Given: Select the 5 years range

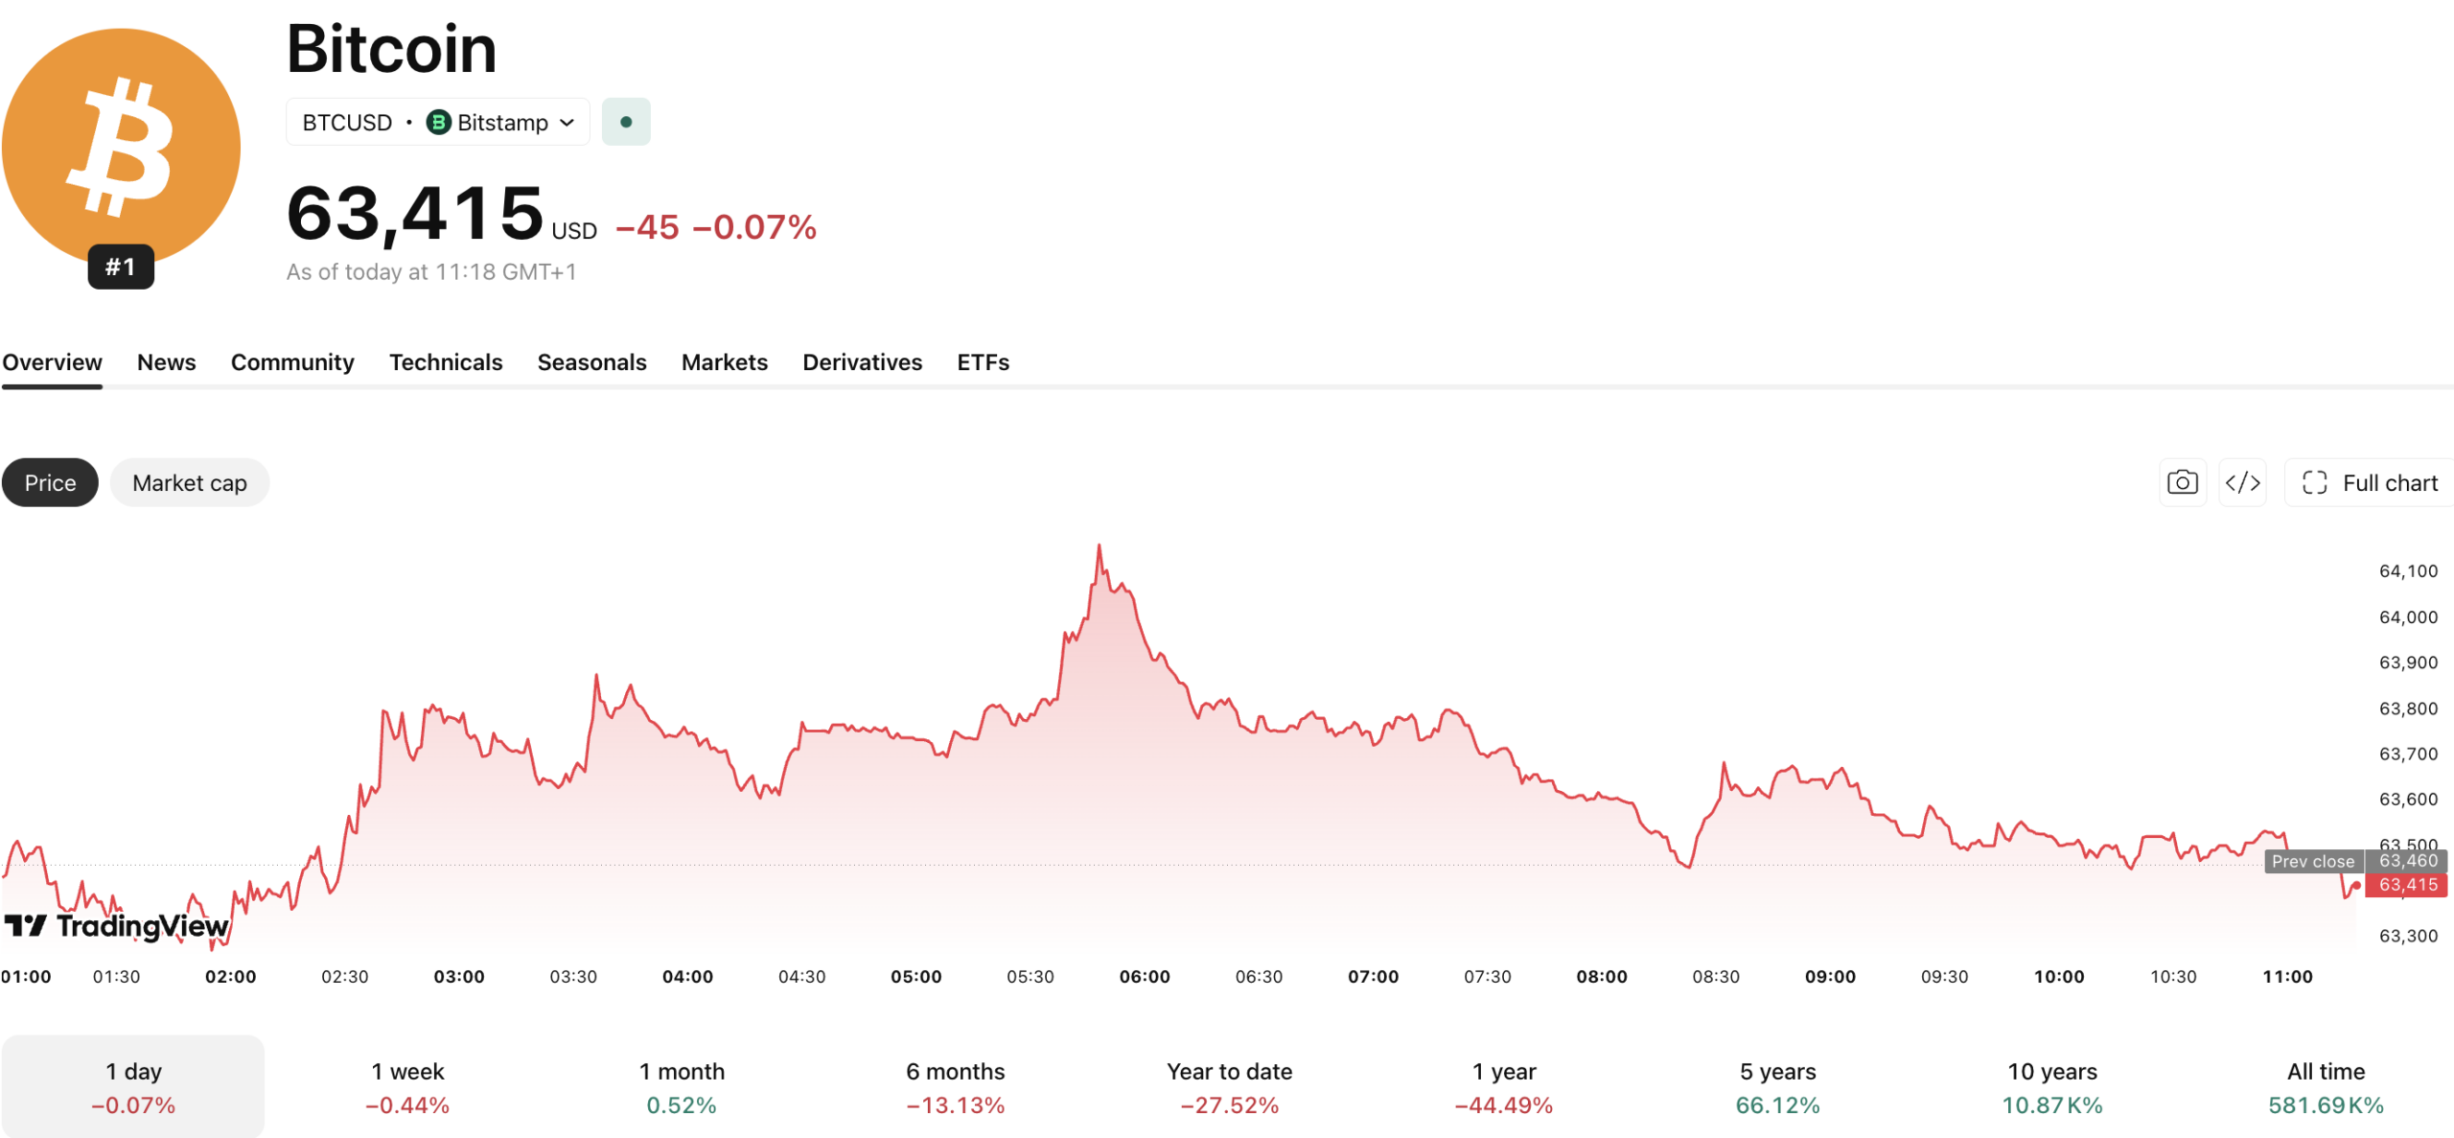Looking at the screenshot, I should (x=1778, y=1087).
